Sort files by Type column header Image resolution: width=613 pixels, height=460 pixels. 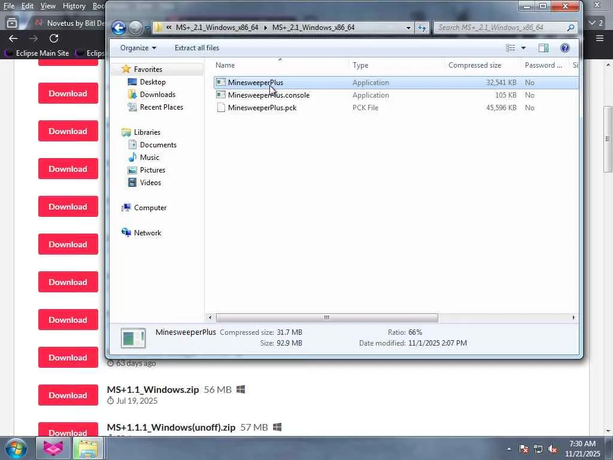pos(360,65)
